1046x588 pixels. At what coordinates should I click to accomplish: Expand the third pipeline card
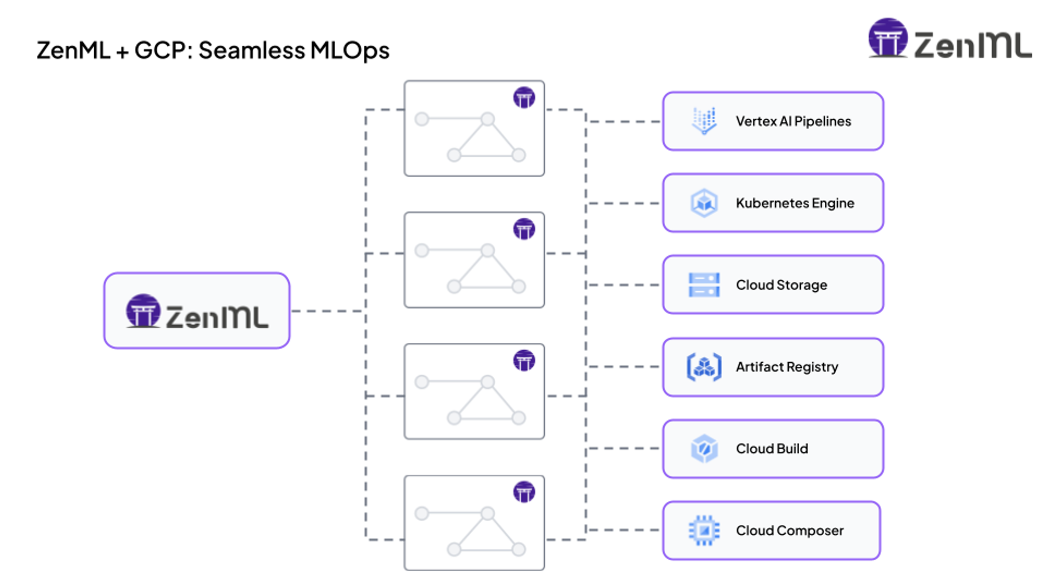point(473,392)
